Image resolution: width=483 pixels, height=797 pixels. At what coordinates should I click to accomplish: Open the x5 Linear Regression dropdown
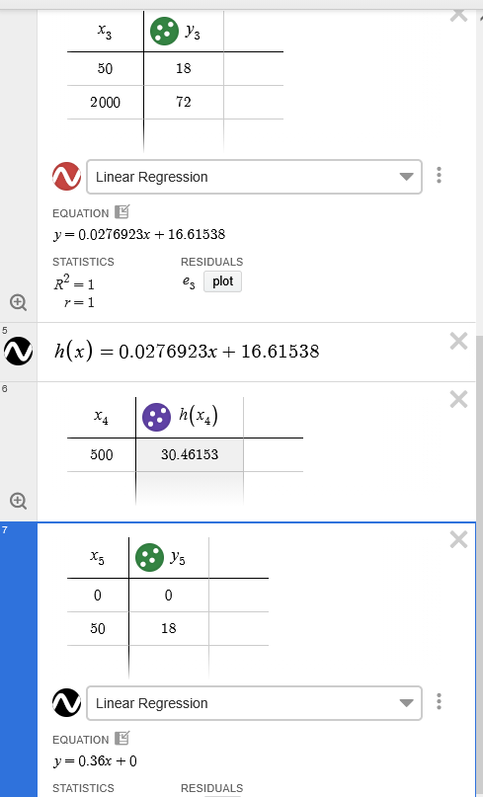(254, 703)
